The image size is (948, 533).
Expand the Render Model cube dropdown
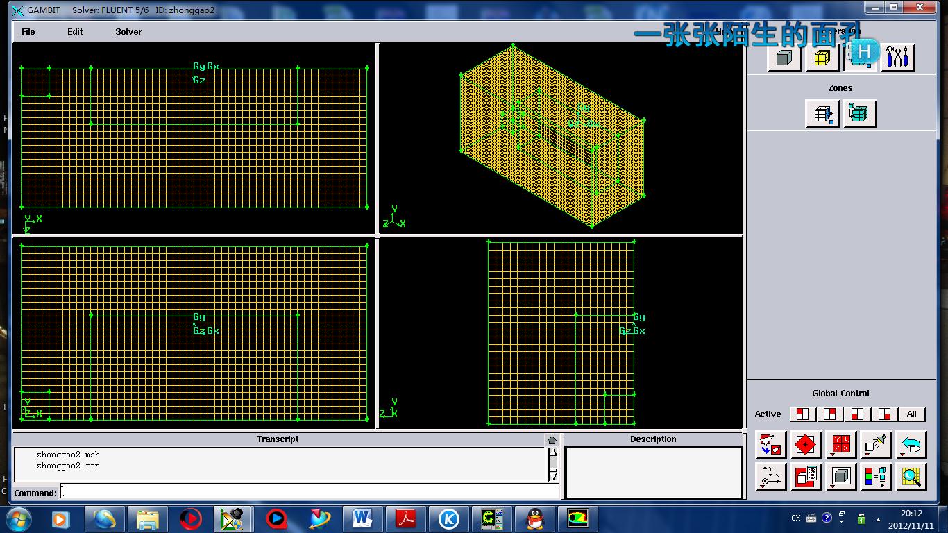point(840,477)
